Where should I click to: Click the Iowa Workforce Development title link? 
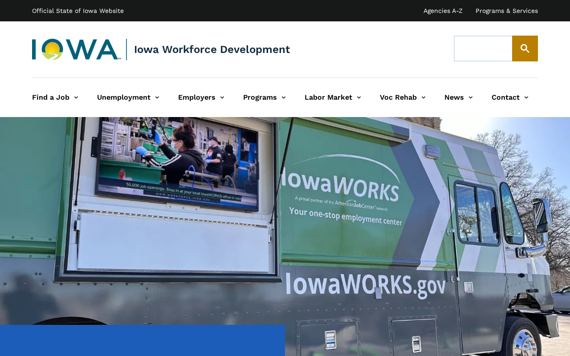coord(212,49)
